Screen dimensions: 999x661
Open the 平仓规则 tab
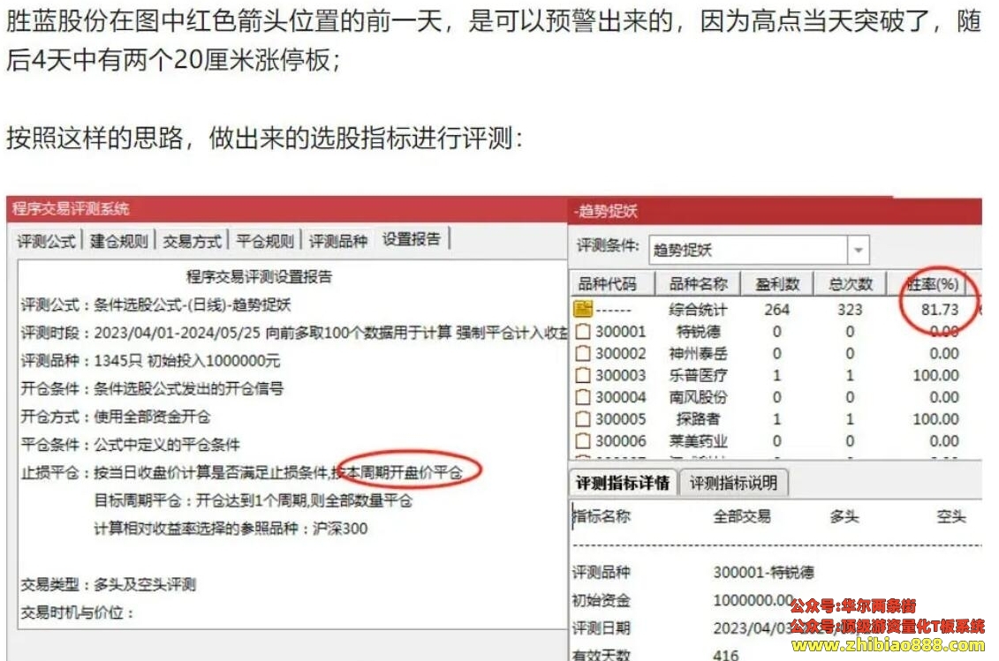click(x=265, y=241)
